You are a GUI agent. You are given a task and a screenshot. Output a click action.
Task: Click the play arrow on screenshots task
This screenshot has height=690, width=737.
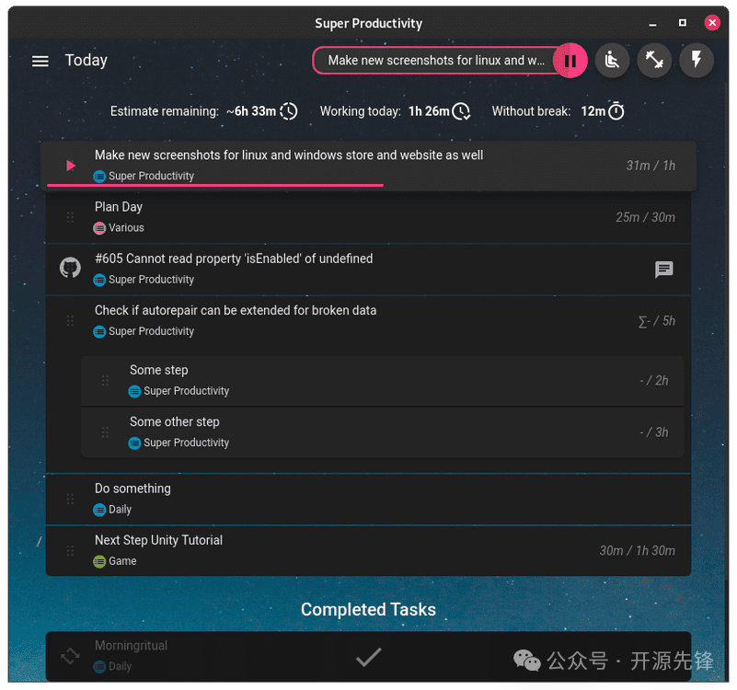coord(71,166)
